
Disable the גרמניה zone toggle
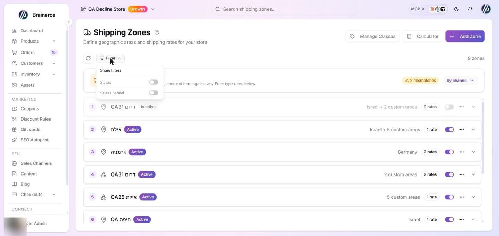point(449,152)
